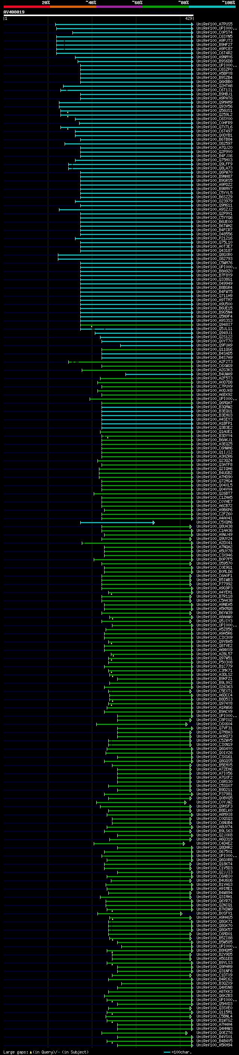Click the AV408019 query label
The image size is (239, 1055).
pyautogui.click(x=14, y=12)
